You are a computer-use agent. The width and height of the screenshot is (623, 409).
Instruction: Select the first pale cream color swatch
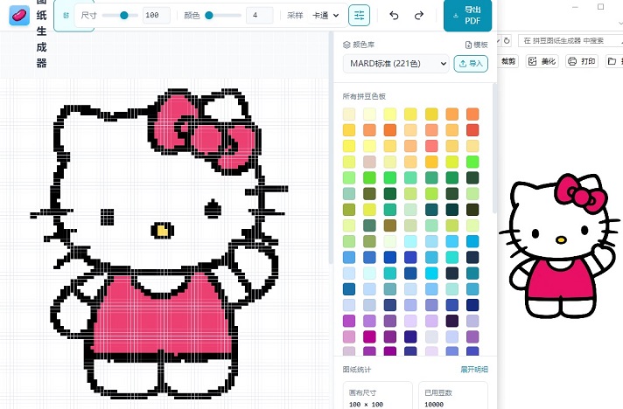pyautogui.click(x=349, y=114)
